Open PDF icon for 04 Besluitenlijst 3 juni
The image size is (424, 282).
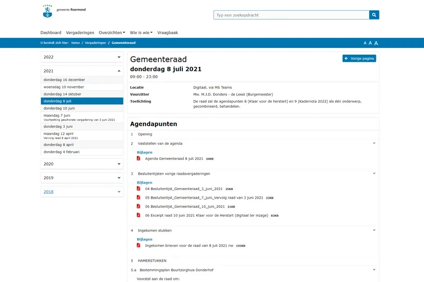pos(139,189)
